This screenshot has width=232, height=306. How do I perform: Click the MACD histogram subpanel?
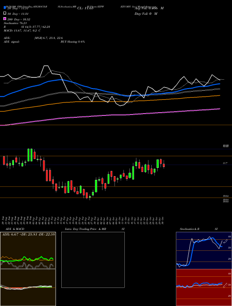[x=28, y=287]
